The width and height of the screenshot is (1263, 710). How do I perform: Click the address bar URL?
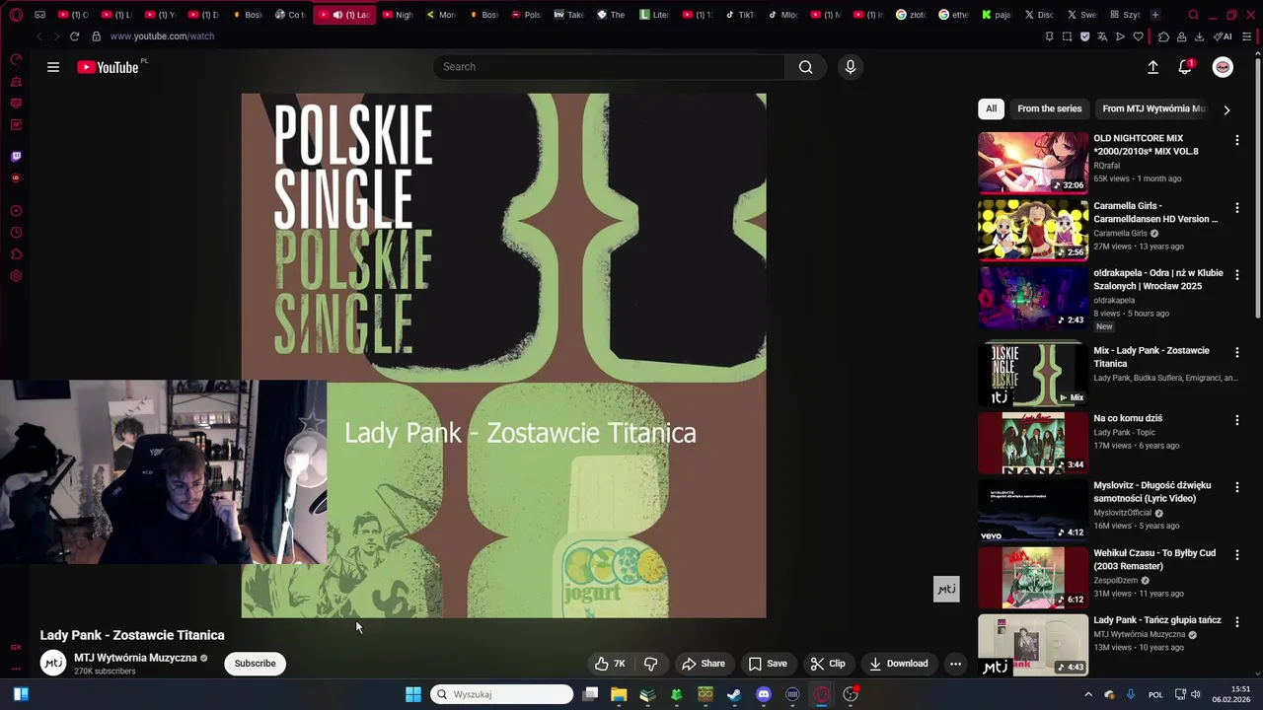(162, 36)
